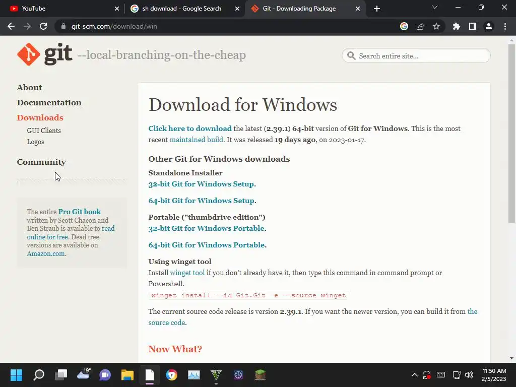Open the winget tool link
The width and height of the screenshot is (516, 387).
(x=187, y=273)
